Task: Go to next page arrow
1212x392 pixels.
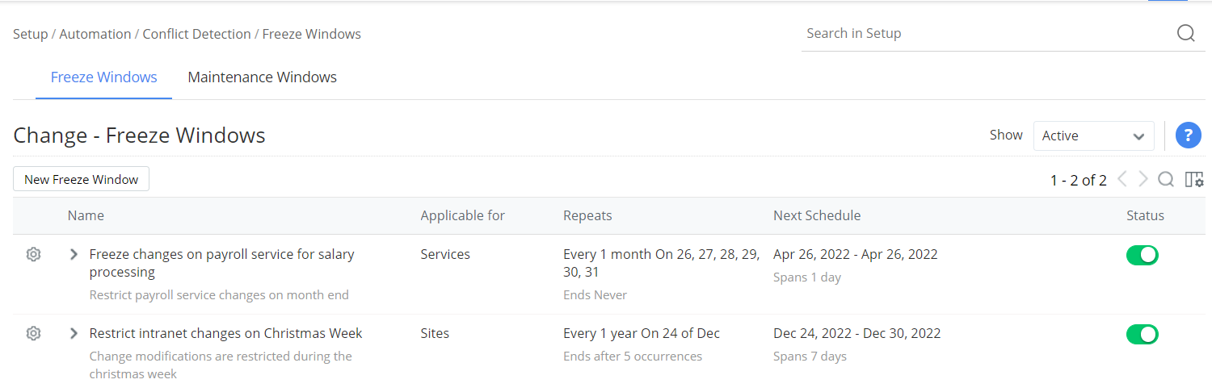Action: [1143, 179]
